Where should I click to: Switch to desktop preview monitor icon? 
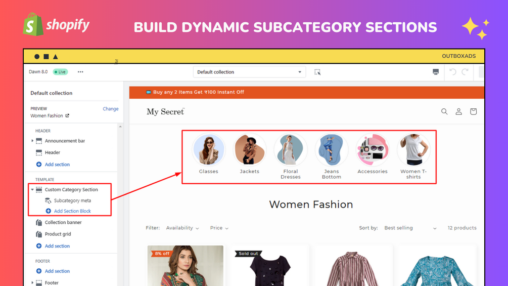436,72
